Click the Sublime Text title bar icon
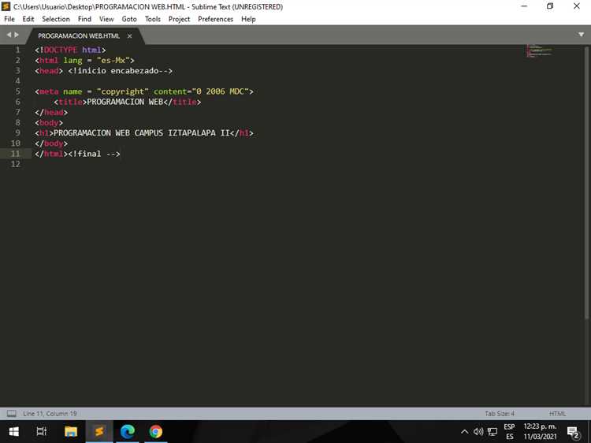Image resolution: width=591 pixels, height=443 pixels. pos(6,6)
